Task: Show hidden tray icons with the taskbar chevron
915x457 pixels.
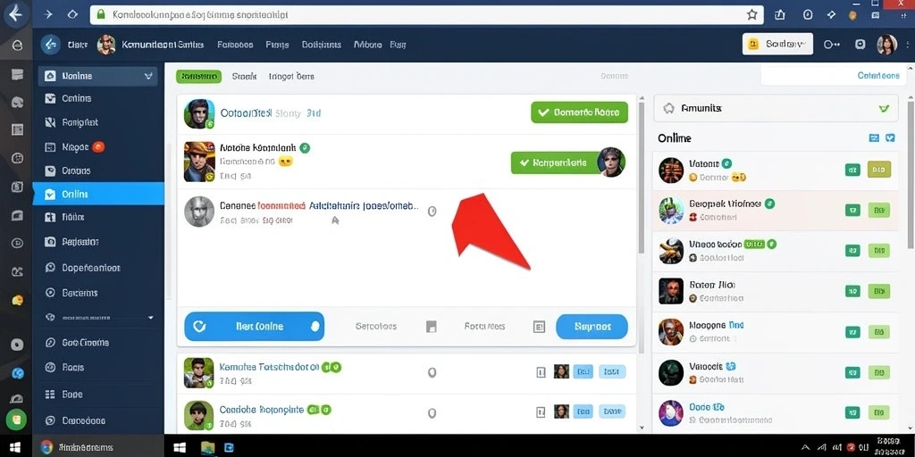Action: pyautogui.click(x=805, y=447)
